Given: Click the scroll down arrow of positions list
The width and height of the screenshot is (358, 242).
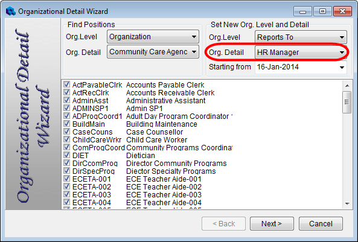Looking at the screenshot, I should pos(347,203).
